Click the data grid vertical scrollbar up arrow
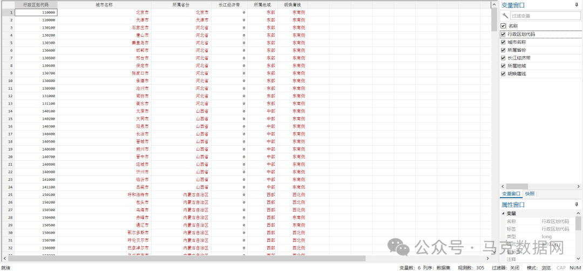Screen dimensions: 583x271 coord(494,5)
